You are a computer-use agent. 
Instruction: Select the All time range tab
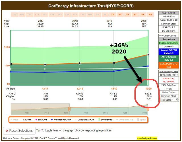click(150, 15)
